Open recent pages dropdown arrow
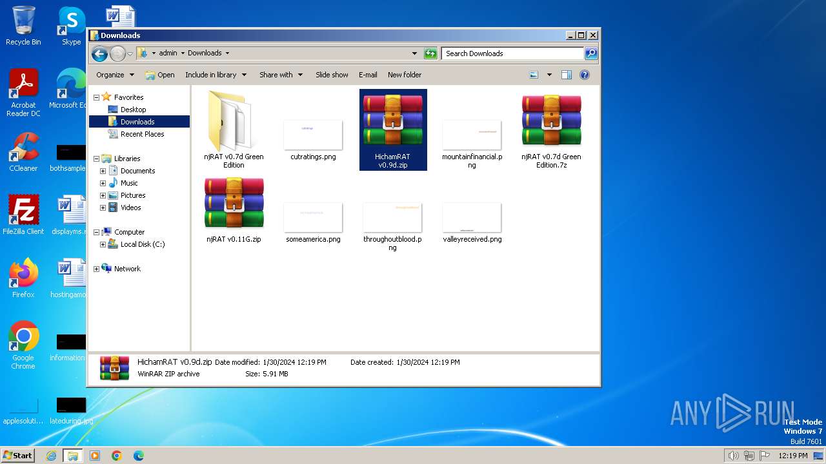The image size is (826, 464). [130, 53]
